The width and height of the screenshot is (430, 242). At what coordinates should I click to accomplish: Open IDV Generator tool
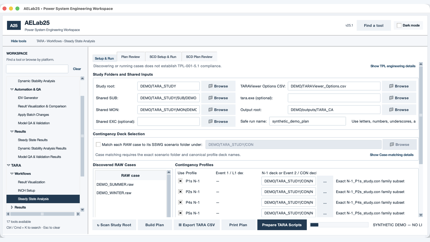coord(28,98)
